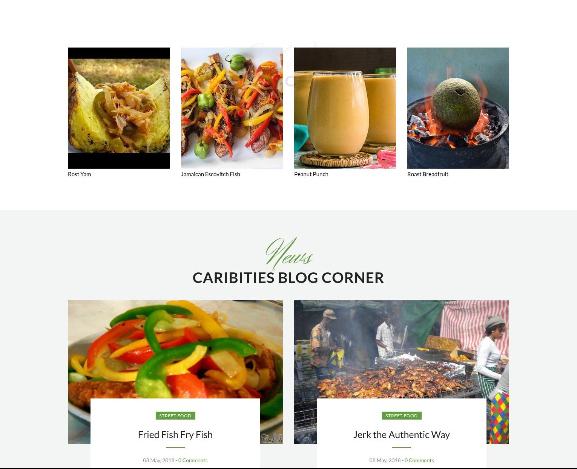Click the 08 May, 2018 date under Fried Fish

click(159, 460)
